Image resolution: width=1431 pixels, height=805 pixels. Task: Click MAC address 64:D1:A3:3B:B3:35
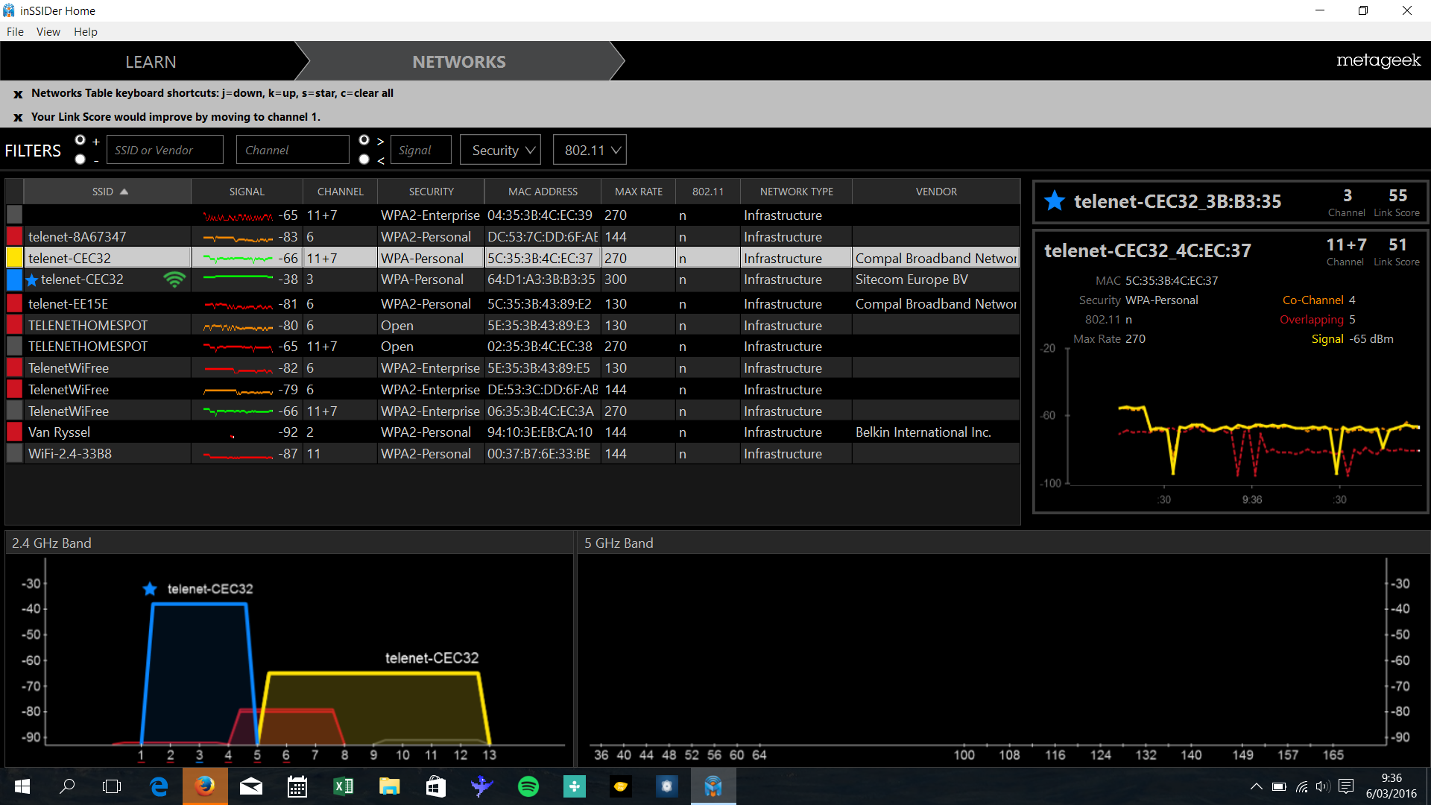(x=541, y=280)
